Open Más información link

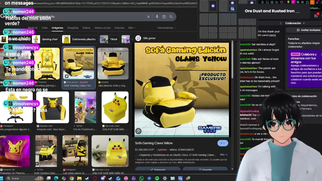(x=186, y=162)
